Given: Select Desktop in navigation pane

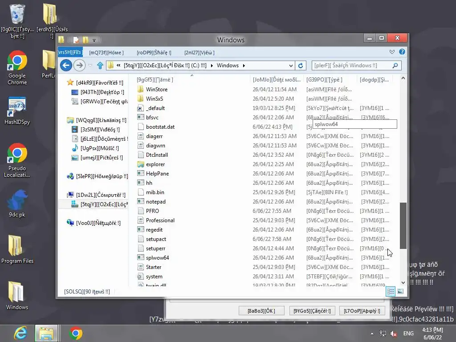Looking at the screenshot, I should tap(98, 92).
